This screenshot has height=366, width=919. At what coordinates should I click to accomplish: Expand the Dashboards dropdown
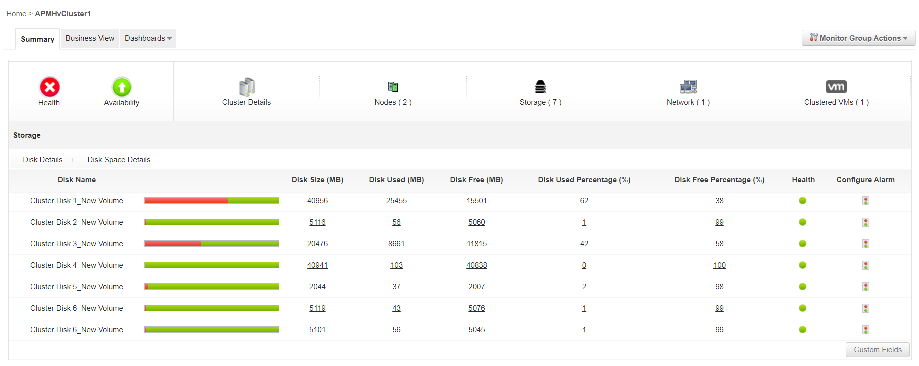point(148,38)
